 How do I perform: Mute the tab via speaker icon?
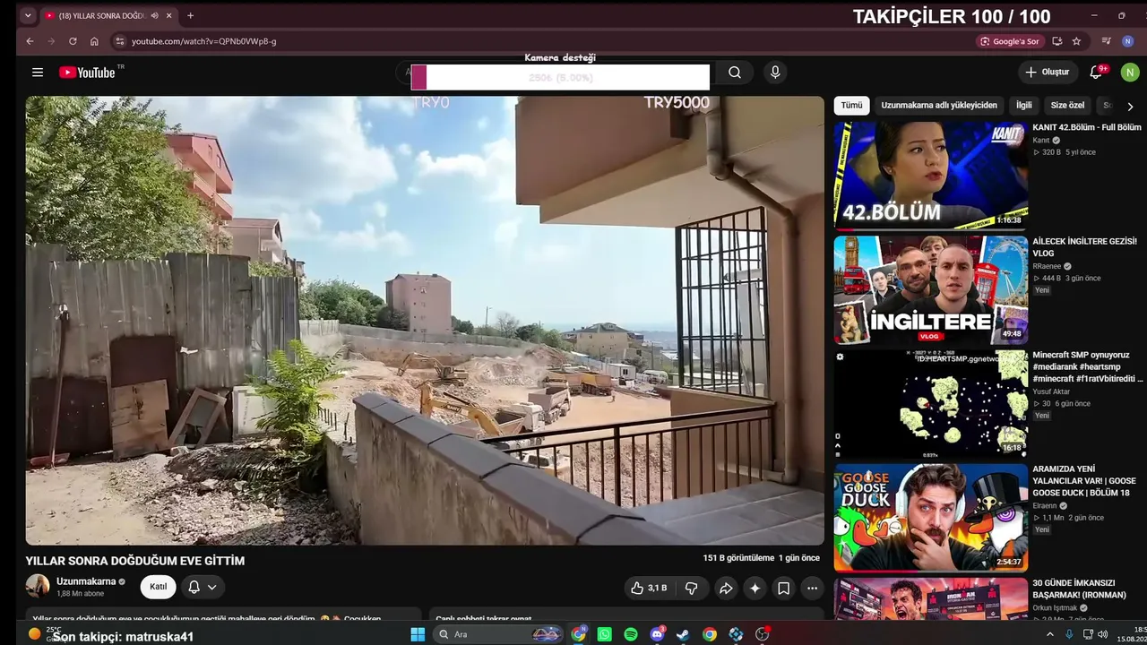click(155, 15)
